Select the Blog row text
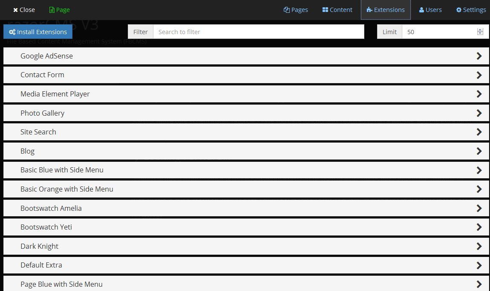Screen dimensions: 490x291 tap(28, 151)
